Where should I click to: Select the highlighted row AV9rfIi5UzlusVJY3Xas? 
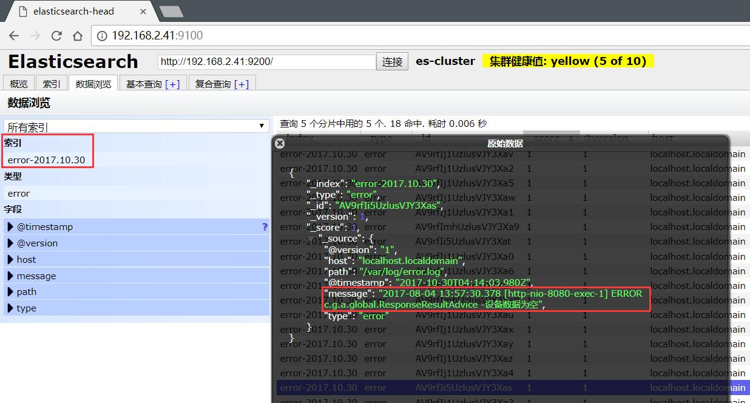coord(513,387)
